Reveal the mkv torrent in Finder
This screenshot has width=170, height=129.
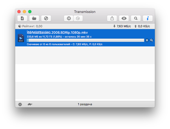[x=152, y=40]
